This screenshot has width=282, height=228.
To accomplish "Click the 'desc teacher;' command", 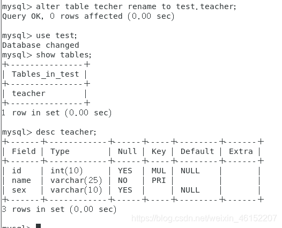I will (66, 132).
